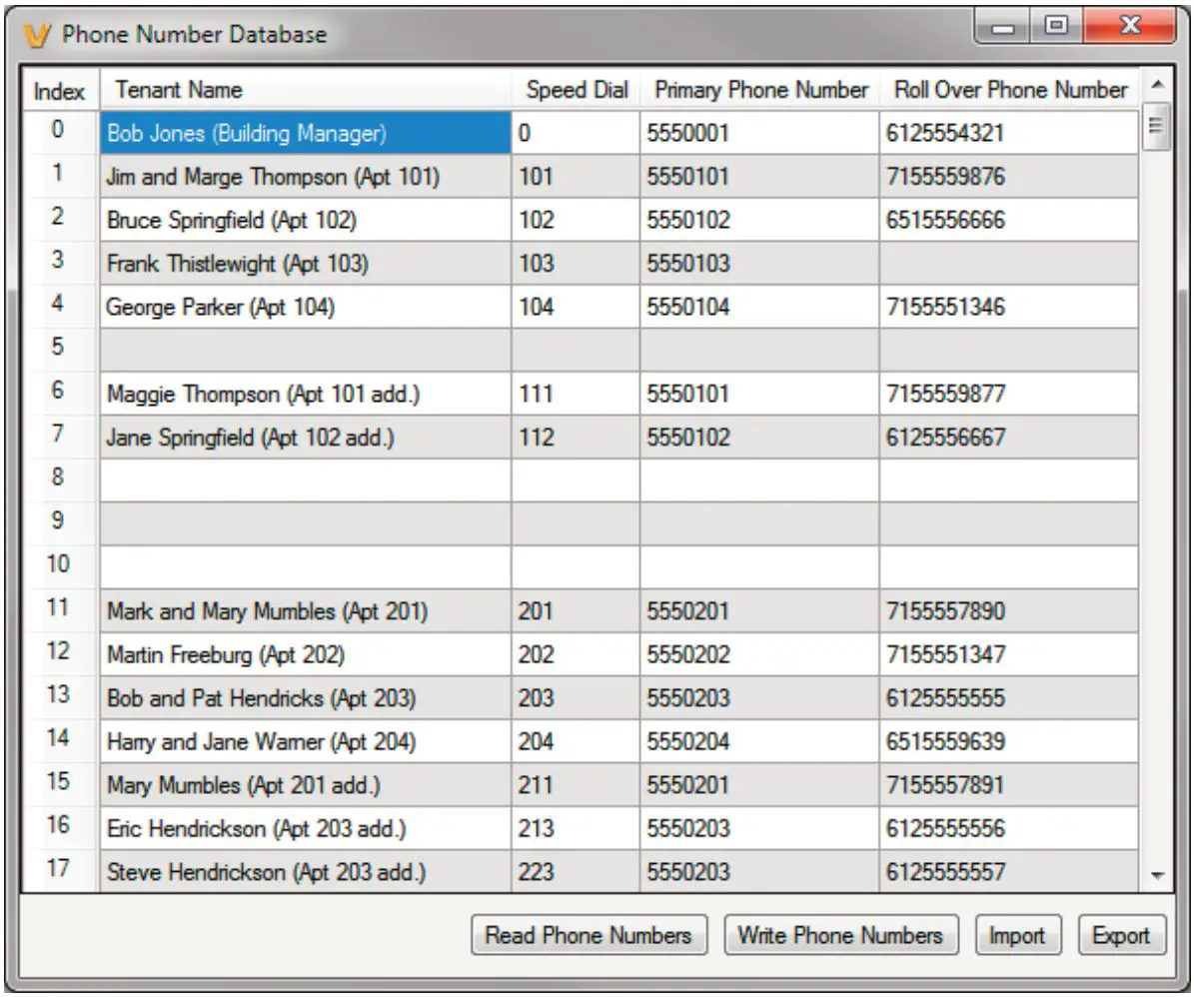This screenshot has width=1194, height=997.
Task: Click the Primary Phone Number column header
Action: (760, 91)
